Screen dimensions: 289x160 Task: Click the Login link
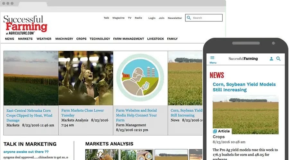pyautogui.click(x=152, y=18)
